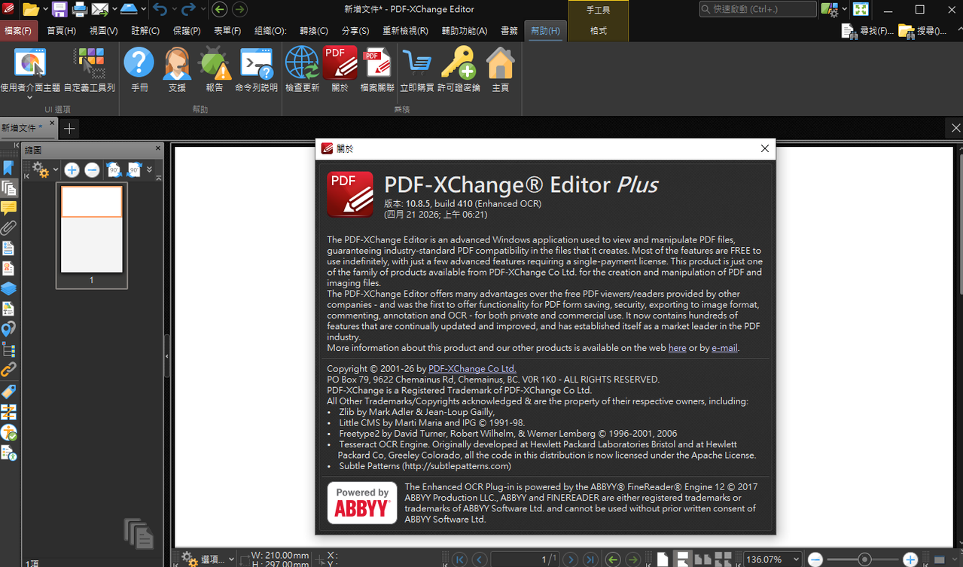
Task: Open the 註解(C) menu tab
Action: (x=145, y=31)
